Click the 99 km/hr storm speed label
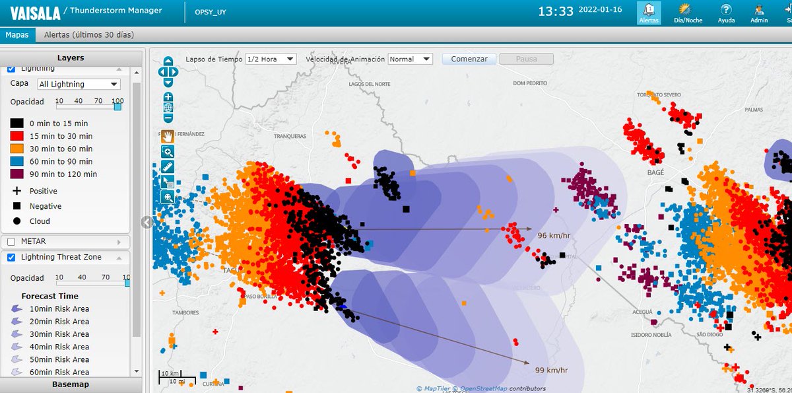Screen dimensions: 792x393 tap(550, 370)
